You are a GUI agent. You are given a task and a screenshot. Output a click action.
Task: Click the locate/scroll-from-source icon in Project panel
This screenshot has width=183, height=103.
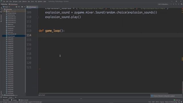(x=17, y=7)
